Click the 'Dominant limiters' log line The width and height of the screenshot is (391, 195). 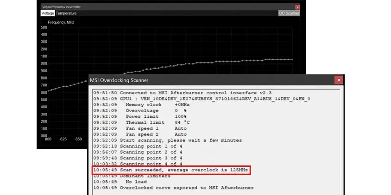(x=132, y=176)
